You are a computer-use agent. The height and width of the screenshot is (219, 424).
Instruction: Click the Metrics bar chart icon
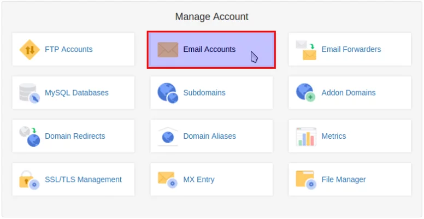306,137
